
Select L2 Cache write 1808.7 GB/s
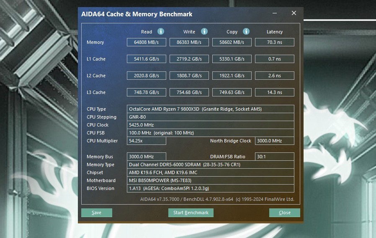(189, 76)
